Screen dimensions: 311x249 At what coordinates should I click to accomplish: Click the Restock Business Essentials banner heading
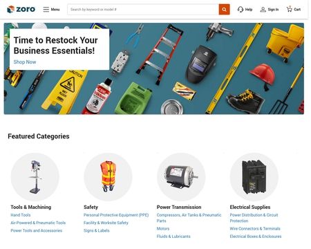pos(55,45)
